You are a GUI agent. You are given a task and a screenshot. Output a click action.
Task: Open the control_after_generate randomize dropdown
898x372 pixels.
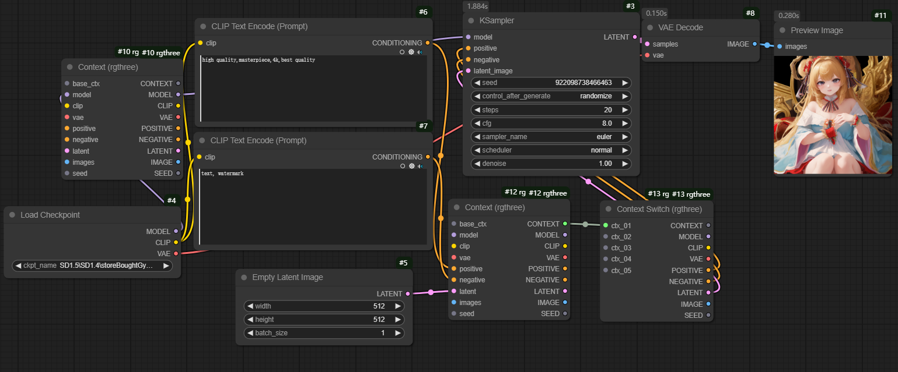551,96
